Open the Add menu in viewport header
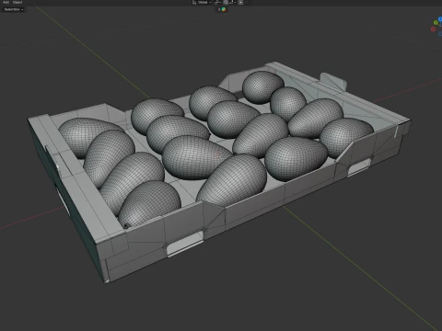 (6, 2)
